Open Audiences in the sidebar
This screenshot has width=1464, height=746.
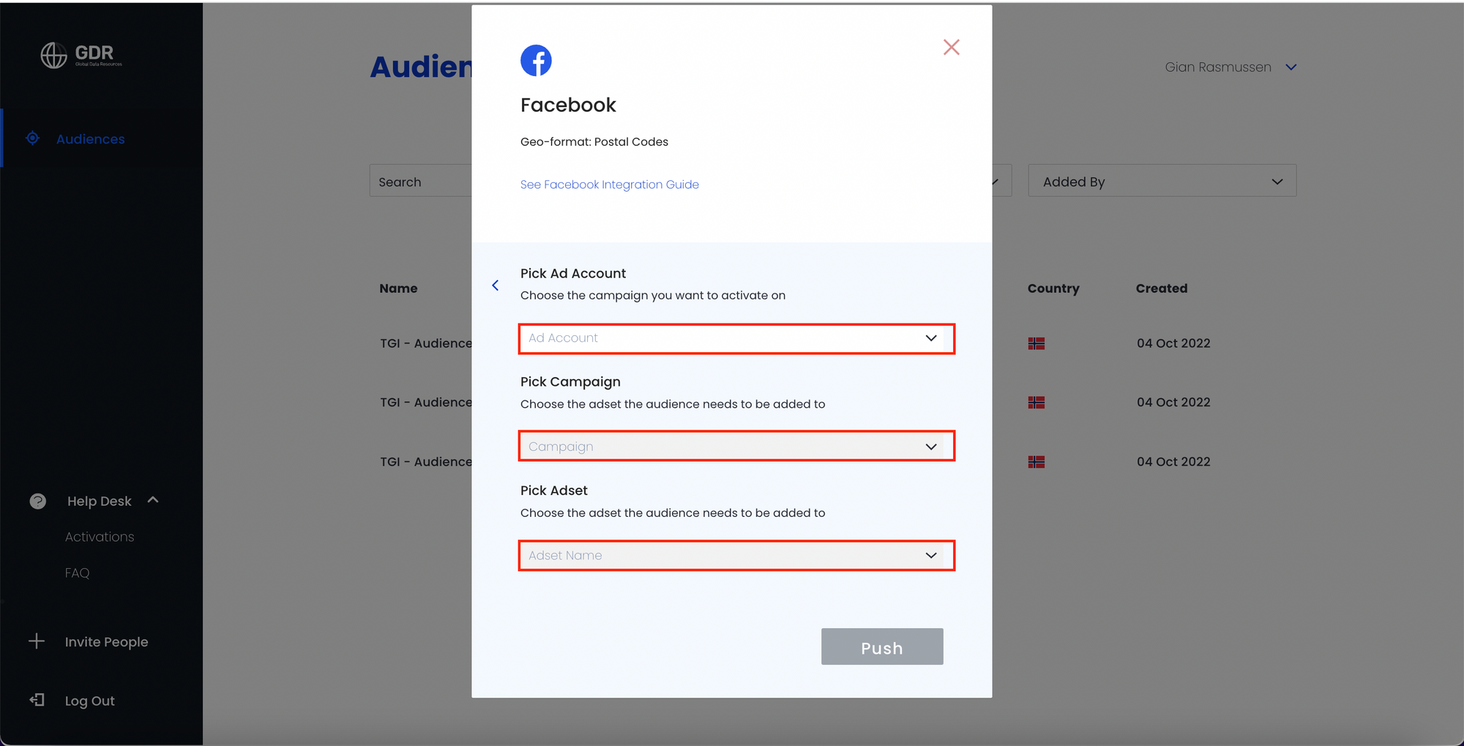coord(90,139)
